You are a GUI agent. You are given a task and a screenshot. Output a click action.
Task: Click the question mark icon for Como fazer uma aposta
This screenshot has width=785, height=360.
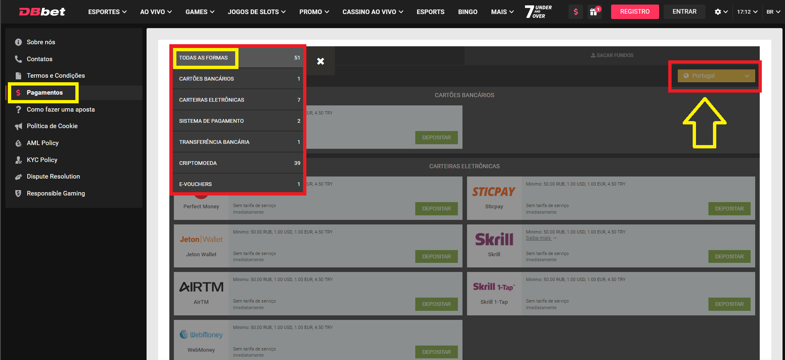coord(18,110)
